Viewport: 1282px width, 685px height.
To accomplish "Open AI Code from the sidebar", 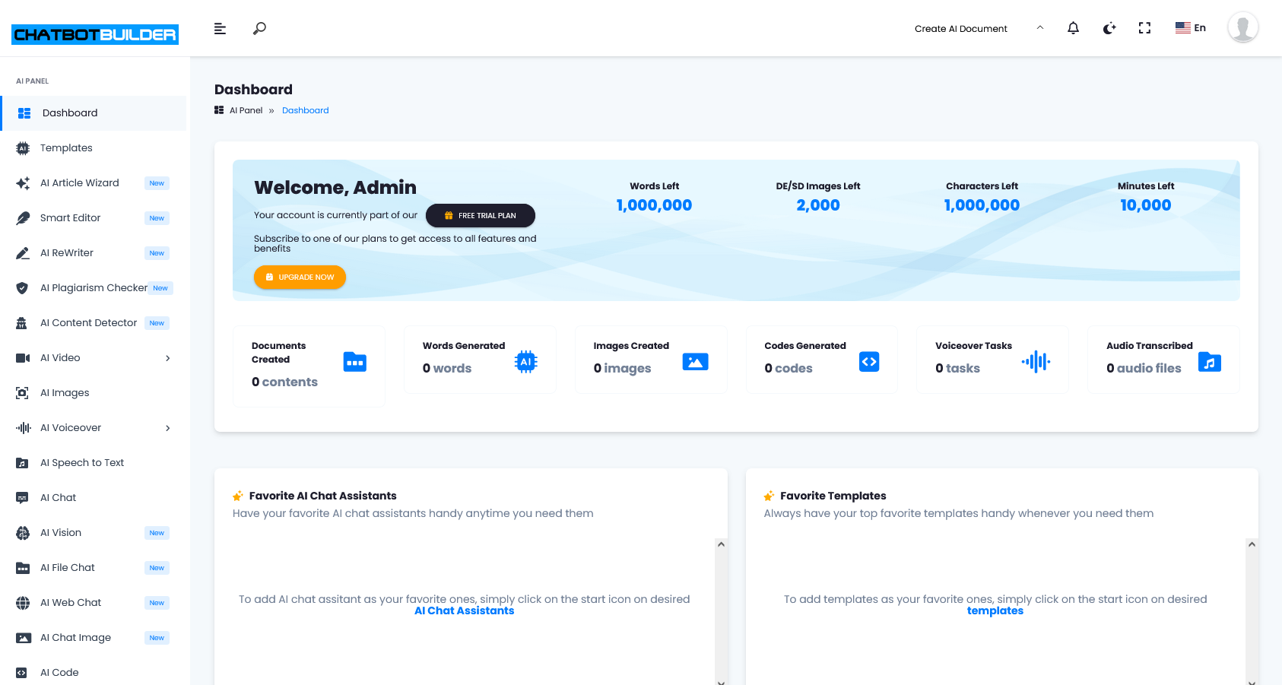I will pos(60,672).
